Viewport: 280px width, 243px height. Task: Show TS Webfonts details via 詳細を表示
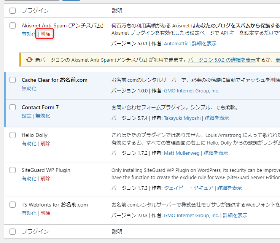pyautogui.click(x=235, y=216)
